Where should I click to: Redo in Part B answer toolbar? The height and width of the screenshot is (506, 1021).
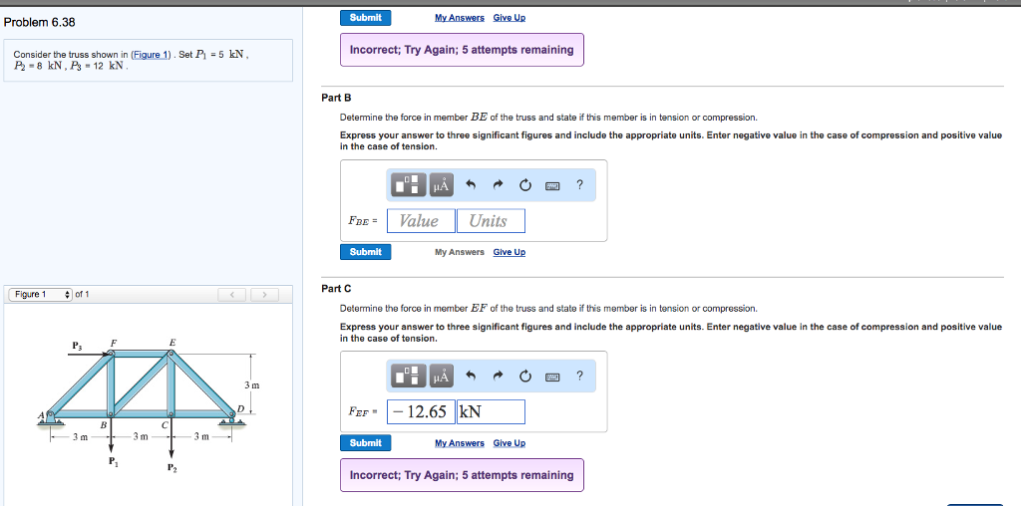pyautogui.click(x=499, y=185)
